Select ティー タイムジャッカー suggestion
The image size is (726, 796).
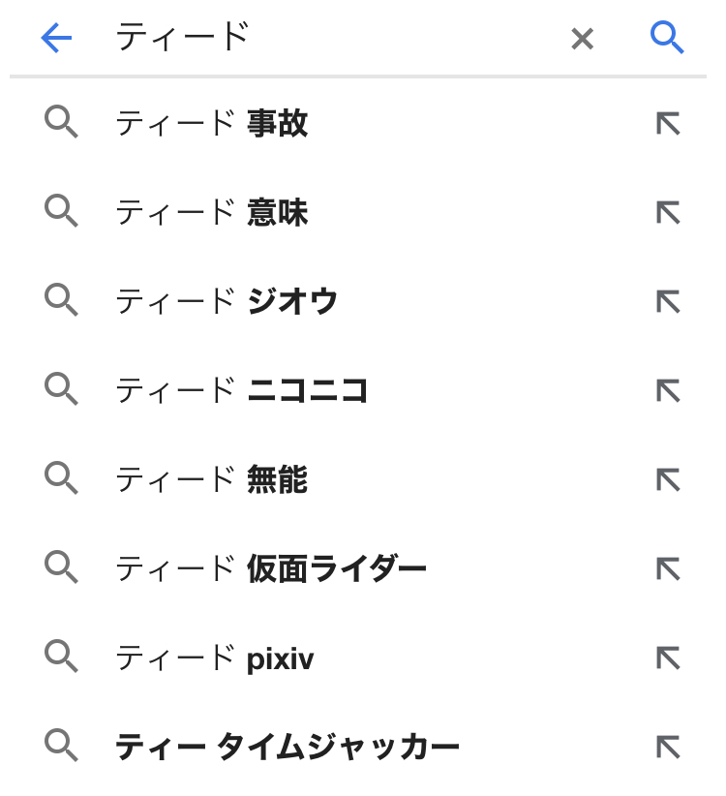[x=287, y=747]
